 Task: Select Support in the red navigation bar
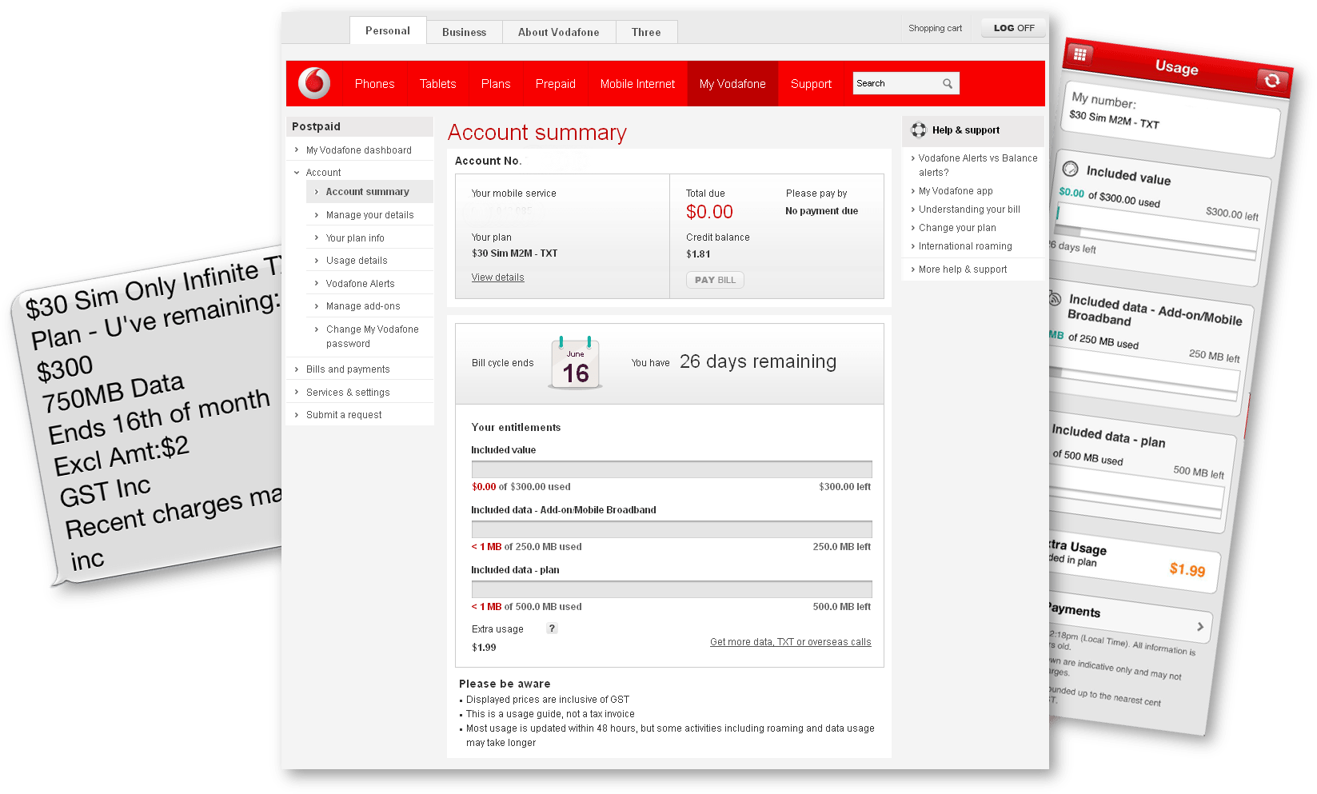pyautogui.click(x=810, y=83)
